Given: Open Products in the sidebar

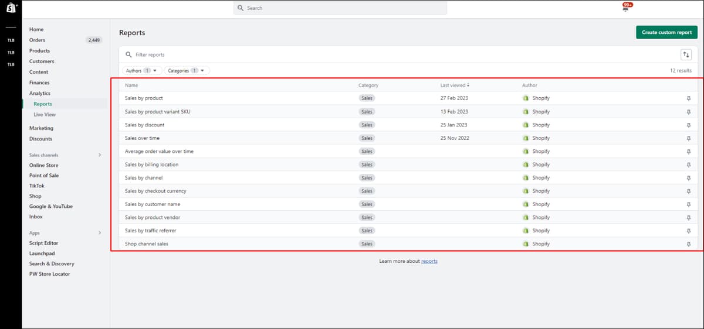Looking at the screenshot, I should 39,50.
